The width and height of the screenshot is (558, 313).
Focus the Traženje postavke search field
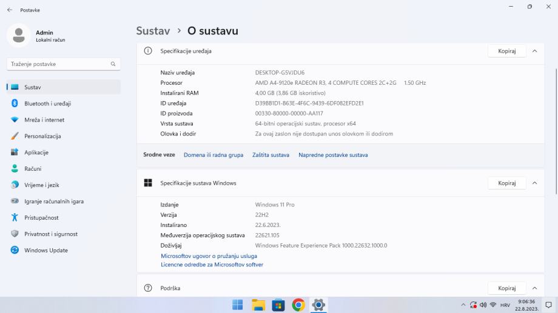[x=64, y=64]
